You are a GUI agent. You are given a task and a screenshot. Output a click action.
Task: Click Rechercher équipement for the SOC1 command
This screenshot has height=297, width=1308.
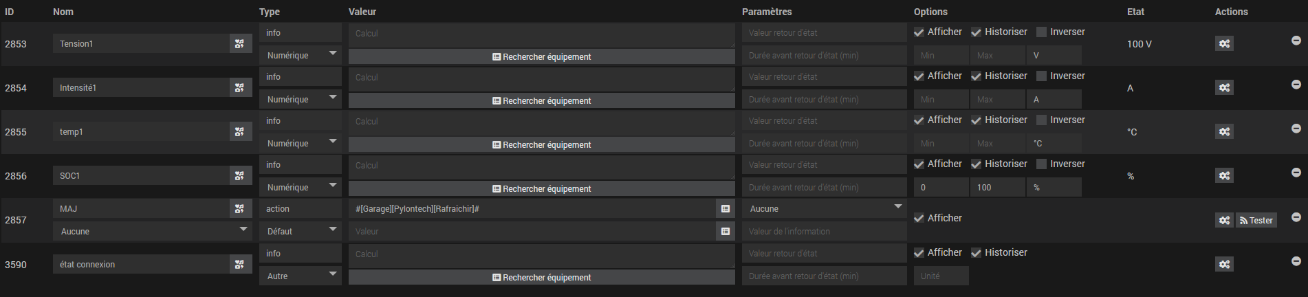click(541, 188)
